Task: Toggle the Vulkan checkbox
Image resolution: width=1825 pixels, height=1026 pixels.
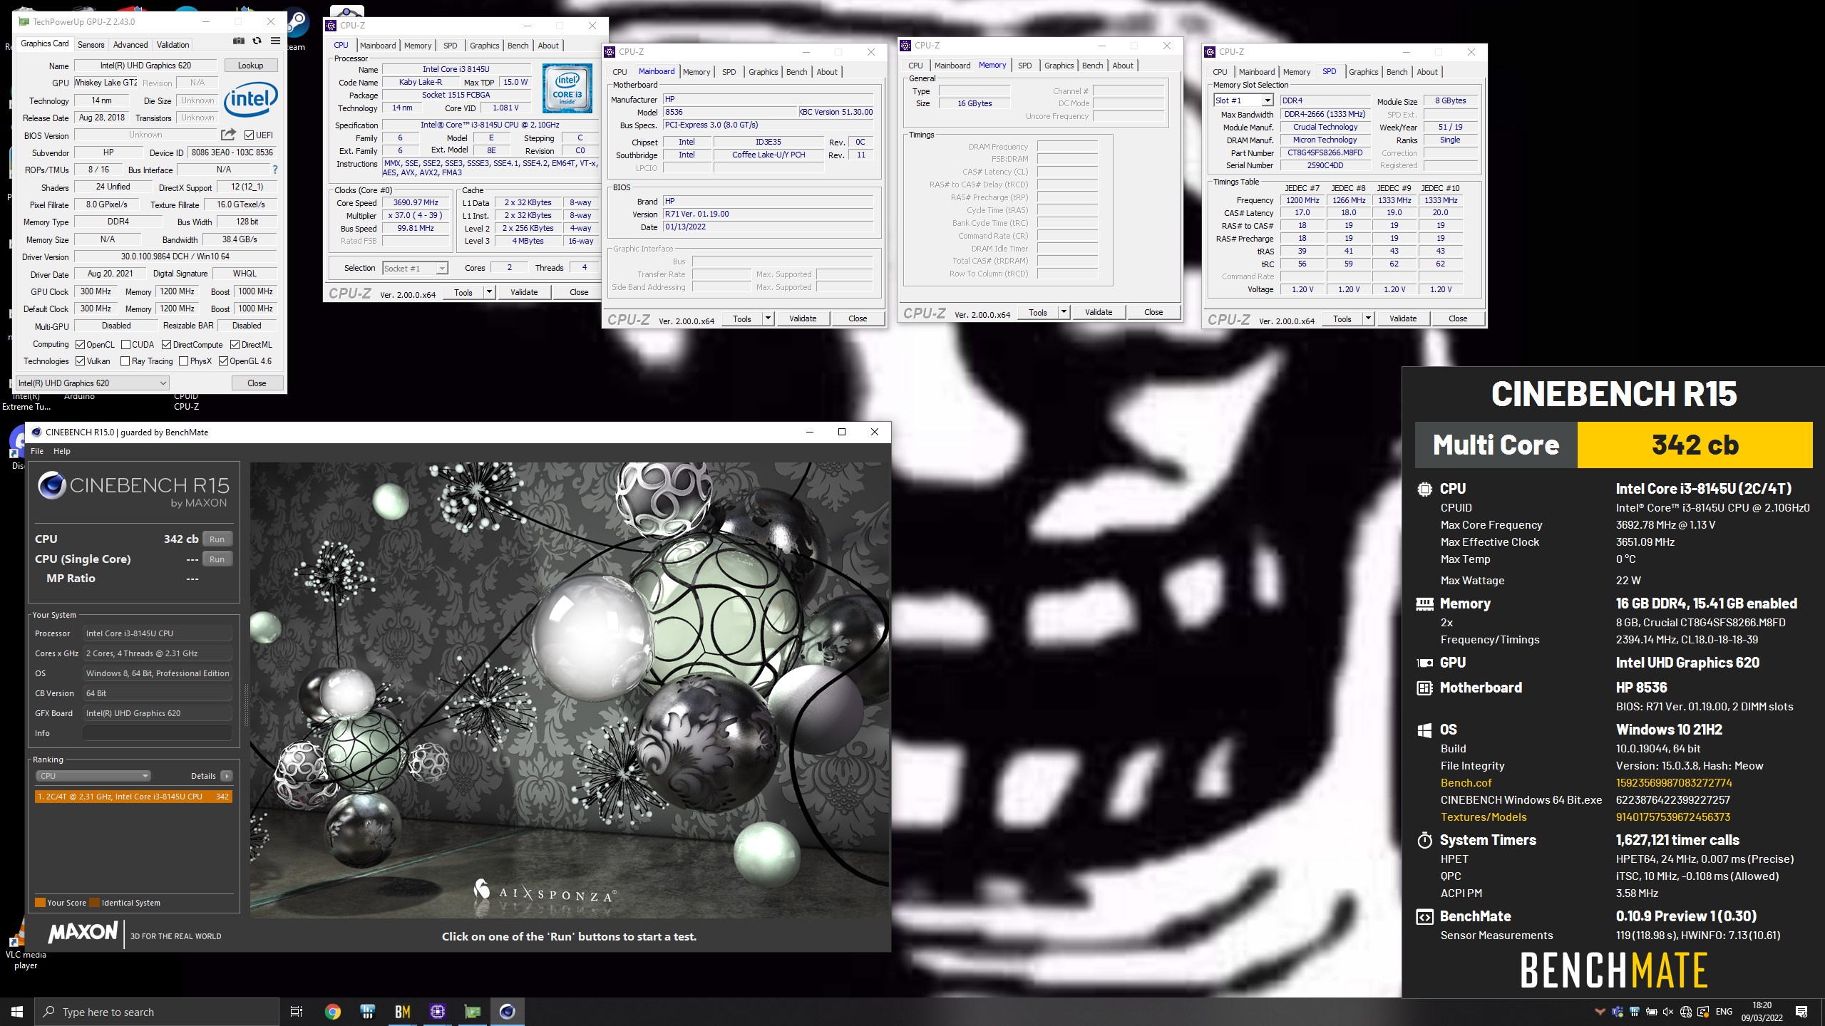Action: tap(80, 361)
